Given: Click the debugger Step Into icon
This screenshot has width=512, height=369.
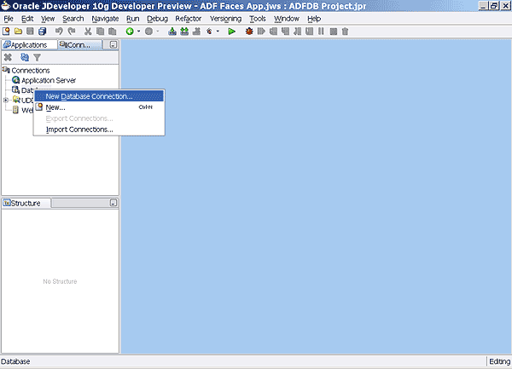Looking at the screenshot, I should (x=285, y=32).
